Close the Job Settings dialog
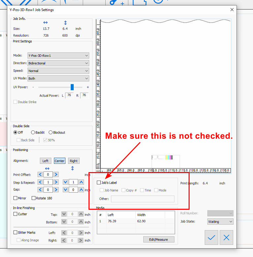The image size is (253, 257). [232, 10]
